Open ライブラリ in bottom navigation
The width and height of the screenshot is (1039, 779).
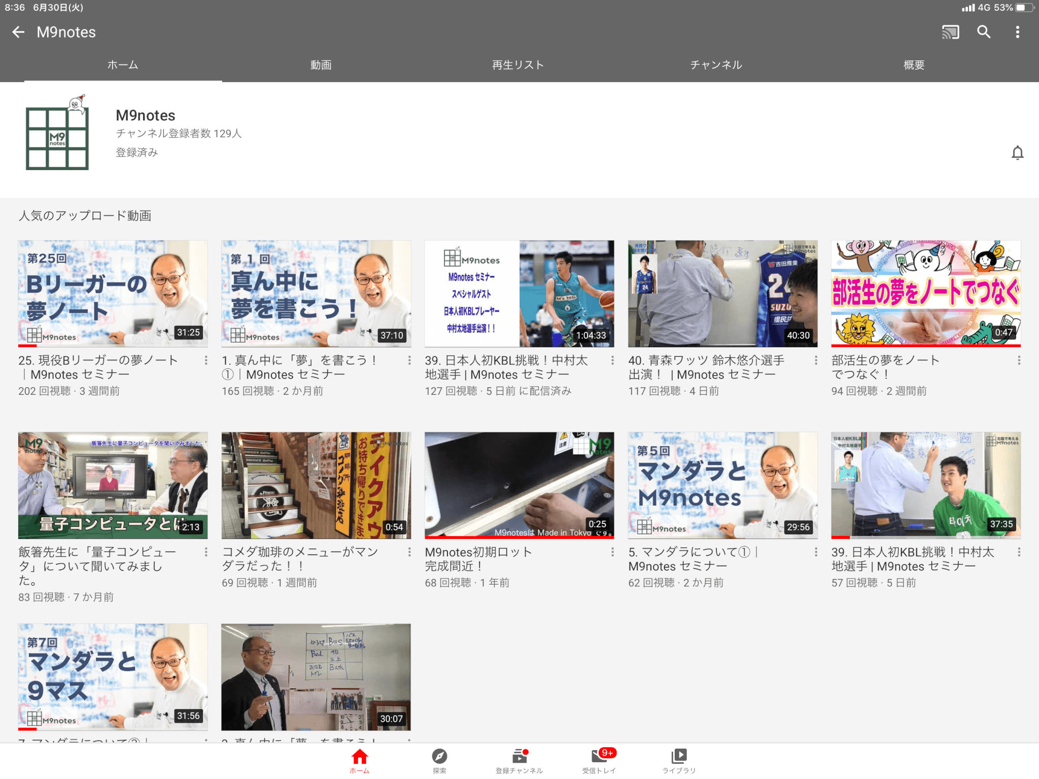(x=679, y=761)
